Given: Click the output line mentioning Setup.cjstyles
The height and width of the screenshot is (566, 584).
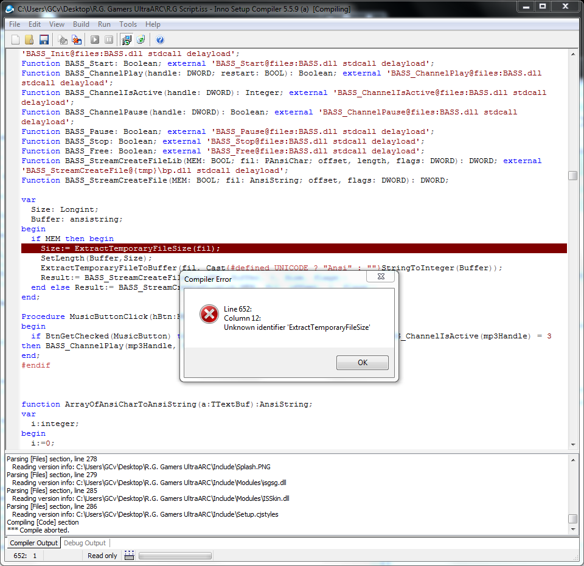Looking at the screenshot, I should click(x=145, y=514).
